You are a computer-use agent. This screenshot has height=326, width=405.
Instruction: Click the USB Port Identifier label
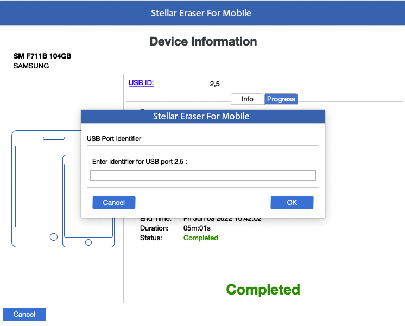[x=114, y=139]
